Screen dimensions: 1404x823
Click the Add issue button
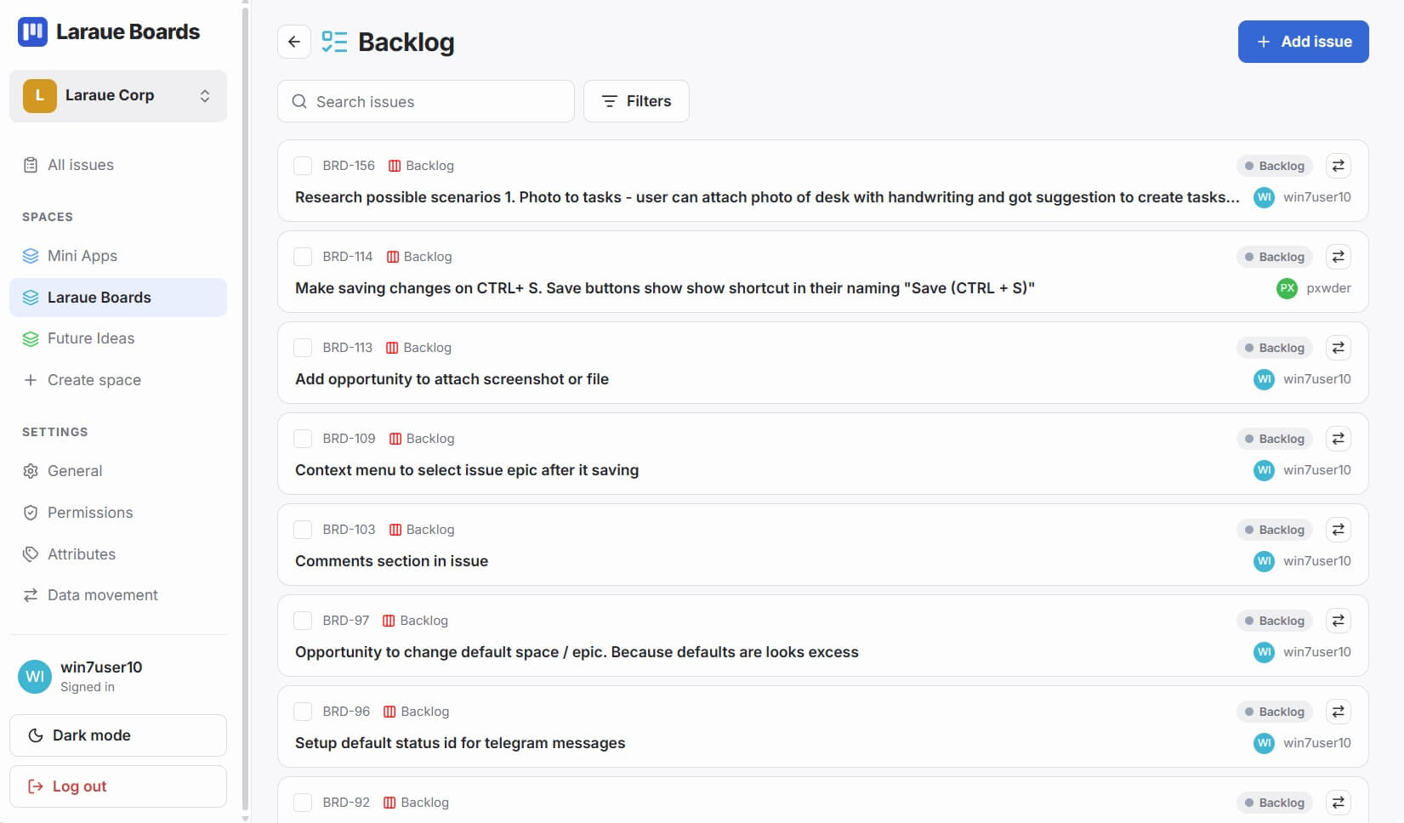coord(1303,42)
